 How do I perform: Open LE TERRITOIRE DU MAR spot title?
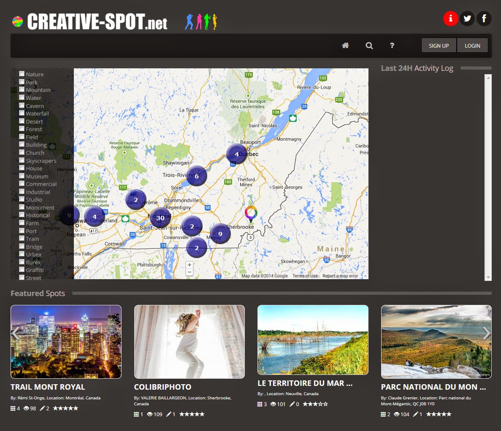pos(305,383)
